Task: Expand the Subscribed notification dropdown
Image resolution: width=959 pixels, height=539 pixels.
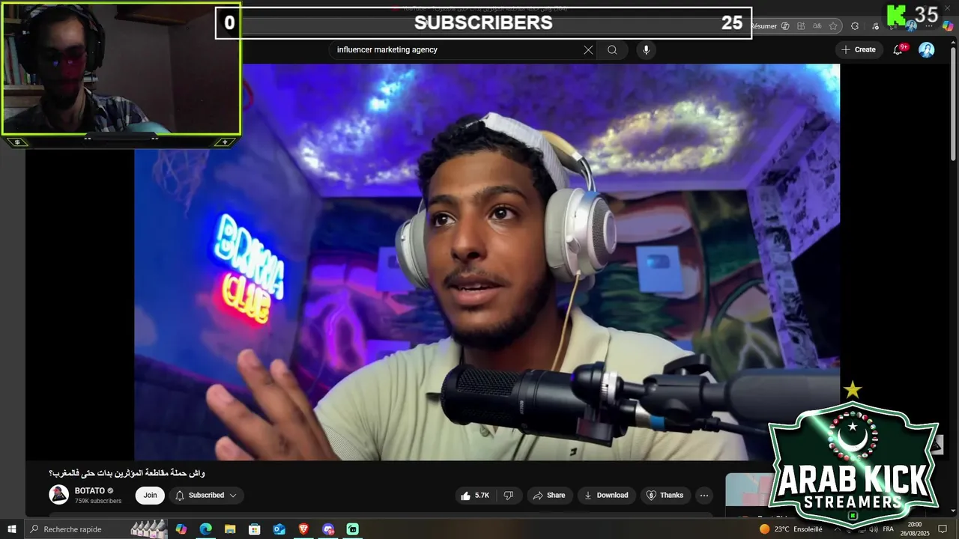Action: point(206,495)
